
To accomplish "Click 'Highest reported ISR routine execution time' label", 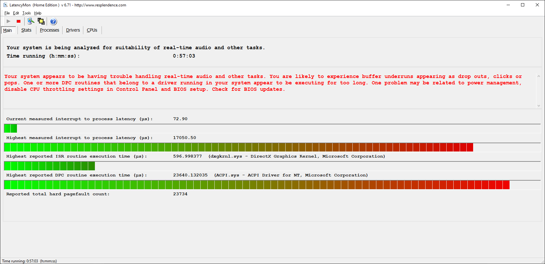I will click(77, 156).
